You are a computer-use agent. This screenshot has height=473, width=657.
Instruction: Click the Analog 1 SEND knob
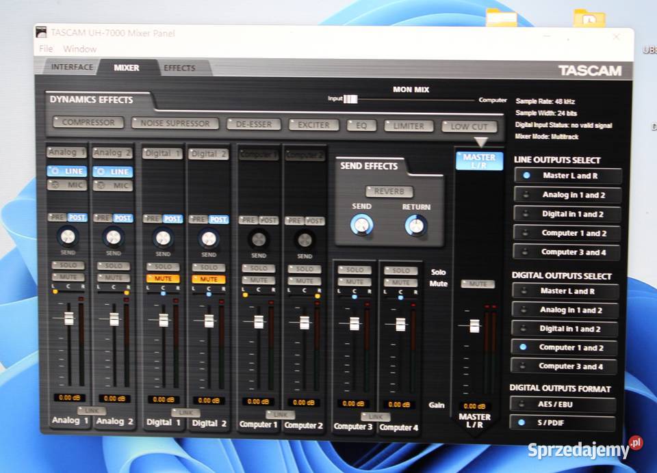[68, 236]
